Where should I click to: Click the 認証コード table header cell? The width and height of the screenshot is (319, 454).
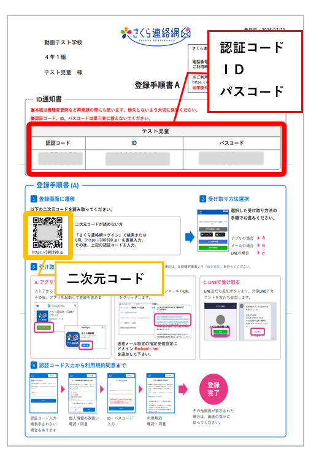[58, 143]
